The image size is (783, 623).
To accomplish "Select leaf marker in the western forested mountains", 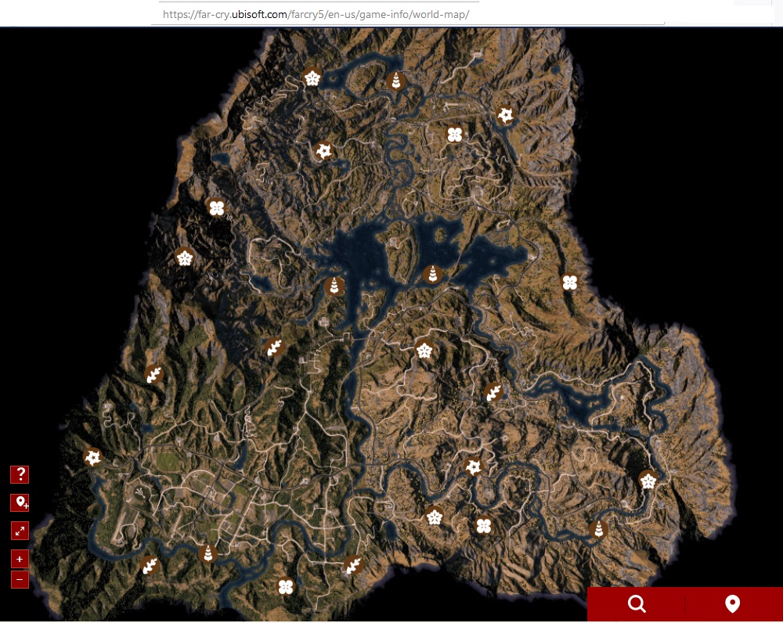I will 153,373.
